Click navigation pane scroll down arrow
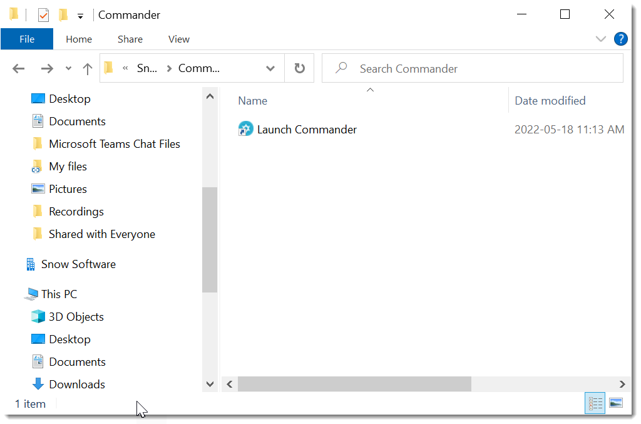The height and width of the screenshot is (424, 641). 210,384
